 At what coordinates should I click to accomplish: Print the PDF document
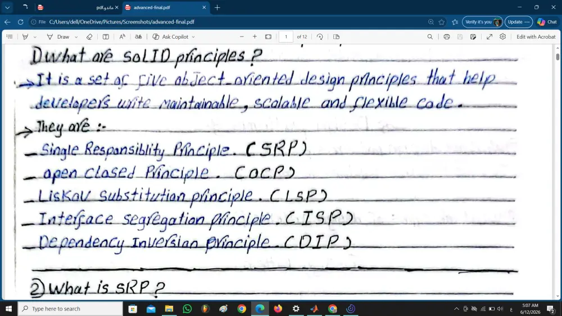(447, 36)
